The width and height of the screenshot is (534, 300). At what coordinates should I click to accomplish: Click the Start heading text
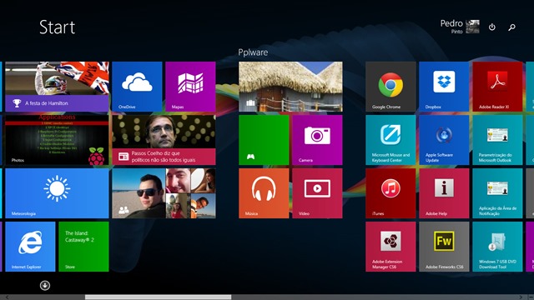tap(57, 27)
